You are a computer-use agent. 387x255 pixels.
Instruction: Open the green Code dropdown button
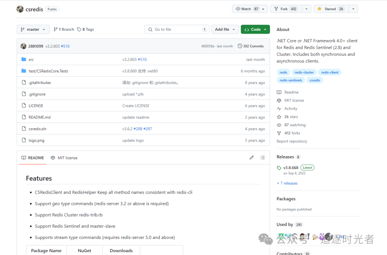click(x=255, y=29)
